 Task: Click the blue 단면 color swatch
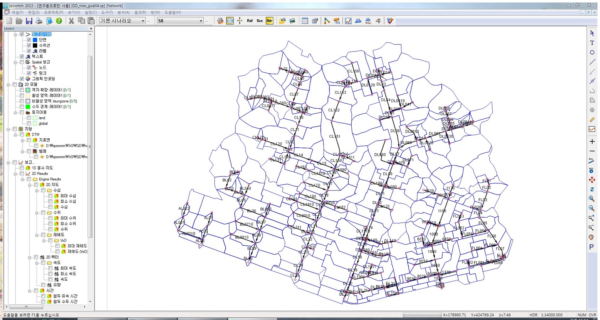pyautogui.click(x=35, y=40)
